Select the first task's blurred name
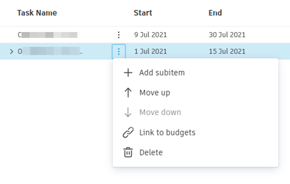 pyautogui.click(x=47, y=35)
